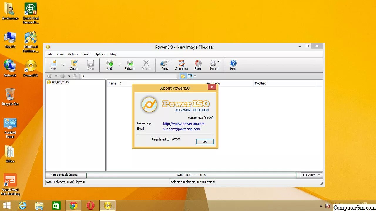This screenshot has width=376, height=211.
Task: Select the Network desktop icon
Action: [x=10, y=68]
